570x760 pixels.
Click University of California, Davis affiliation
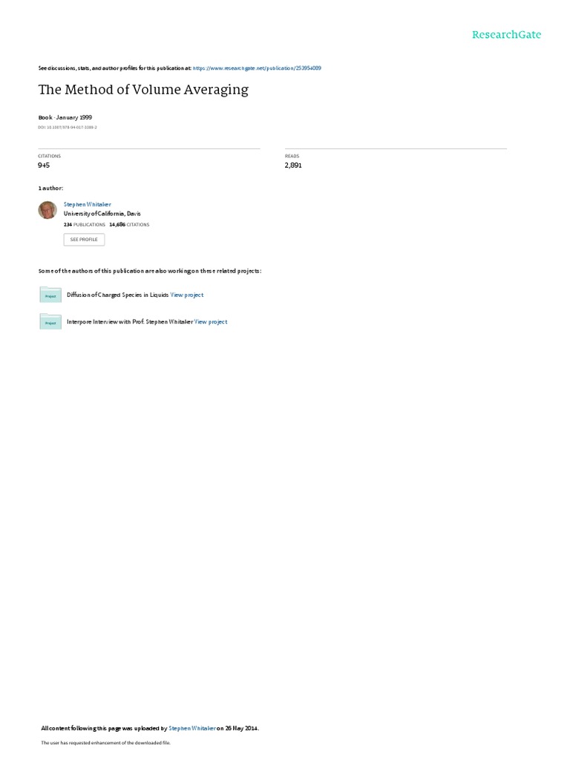(x=102, y=214)
